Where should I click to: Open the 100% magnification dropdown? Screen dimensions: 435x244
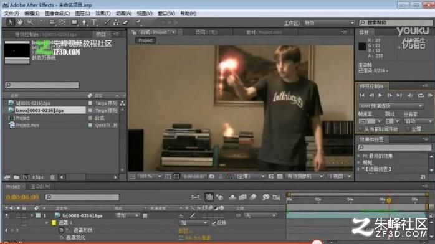(150, 176)
